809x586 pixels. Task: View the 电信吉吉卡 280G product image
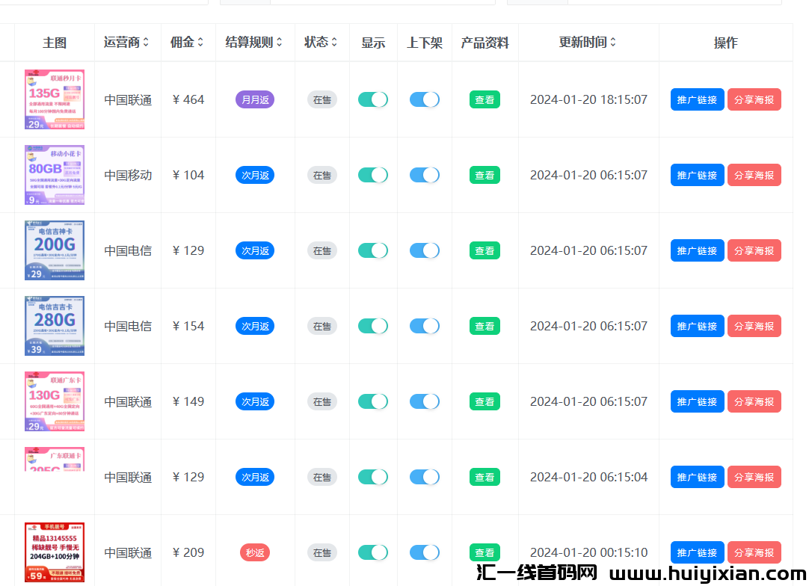pos(55,326)
